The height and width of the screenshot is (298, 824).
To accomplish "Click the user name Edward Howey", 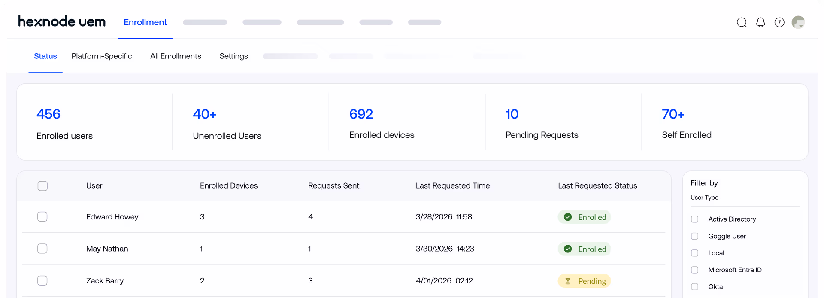I will coord(112,217).
